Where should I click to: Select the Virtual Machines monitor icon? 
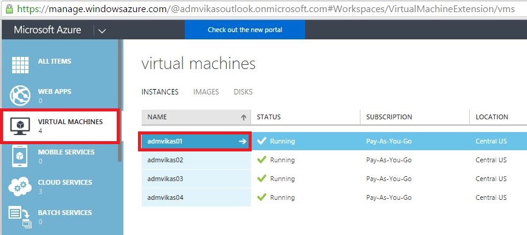point(20,126)
